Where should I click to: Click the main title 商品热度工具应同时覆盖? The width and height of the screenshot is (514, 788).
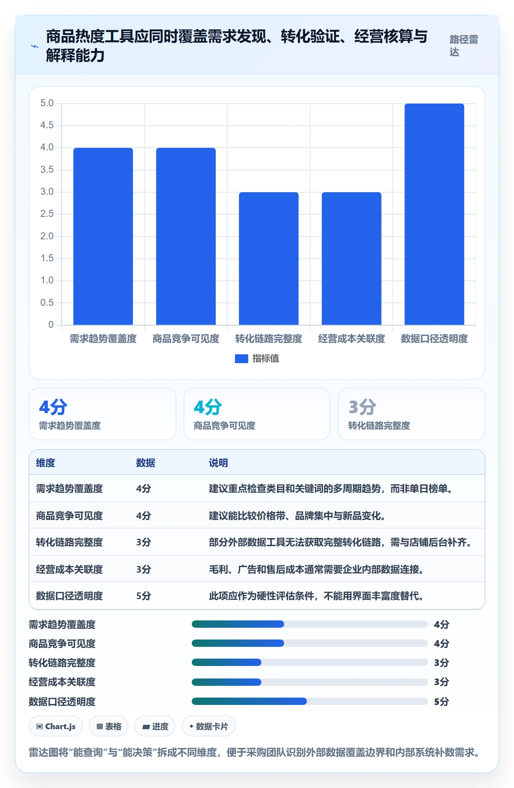coord(237,46)
